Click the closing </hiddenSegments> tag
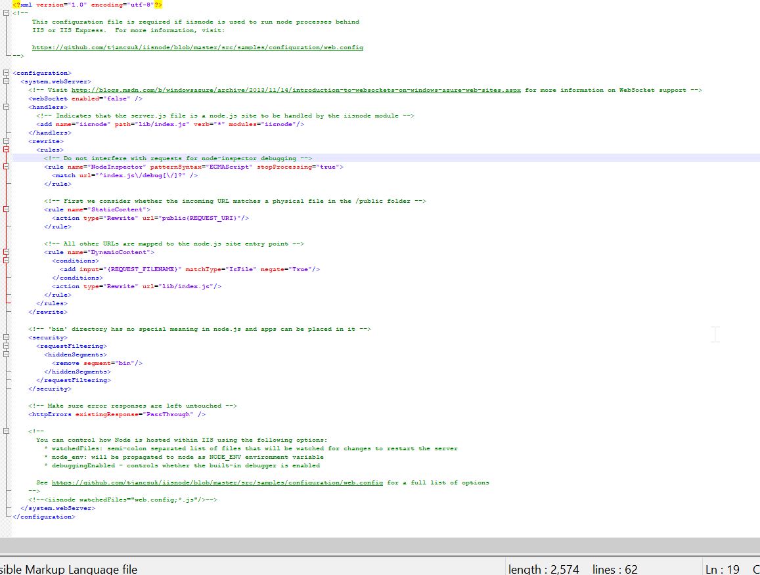 point(78,372)
